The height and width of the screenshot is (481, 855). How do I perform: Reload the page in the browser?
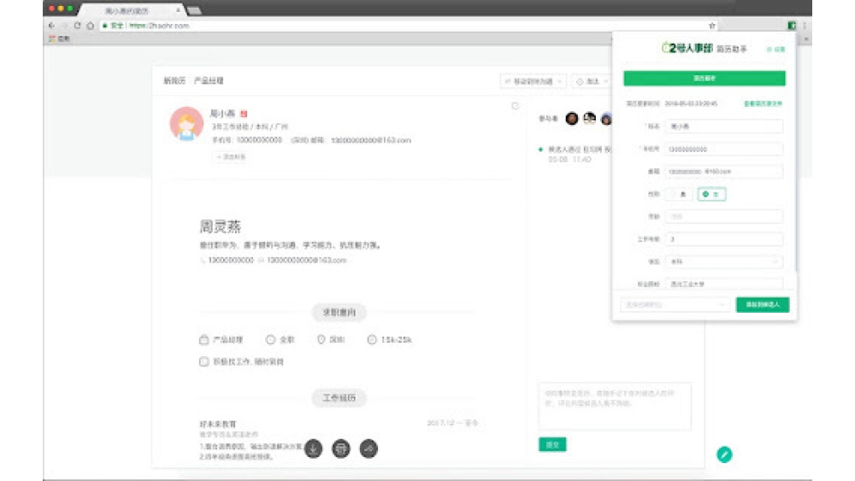coord(78,26)
